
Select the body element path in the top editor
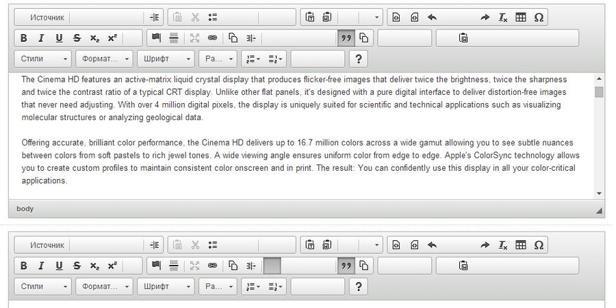click(x=25, y=209)
